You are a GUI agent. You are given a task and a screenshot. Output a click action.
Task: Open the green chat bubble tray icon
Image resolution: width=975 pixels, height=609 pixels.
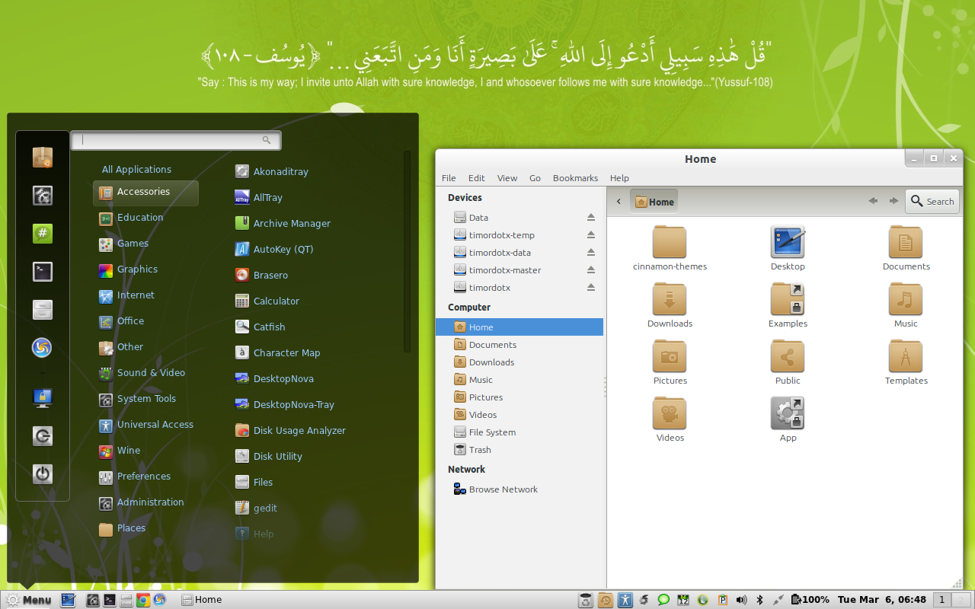[x=663, y=600]
